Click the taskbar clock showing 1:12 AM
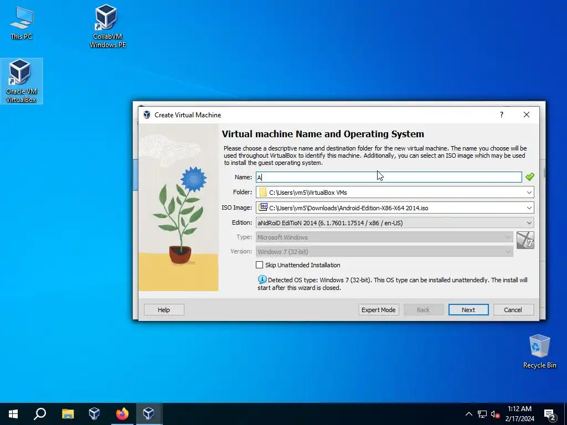 tap(519, 414)
